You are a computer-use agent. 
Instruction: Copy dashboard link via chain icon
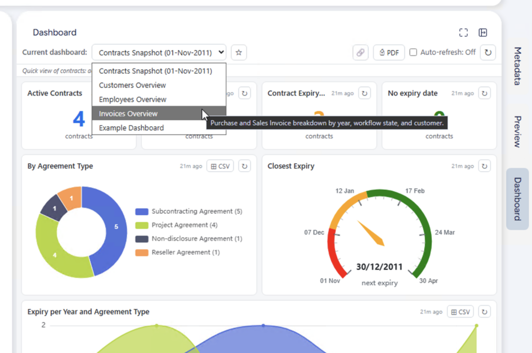[x=361, y=53]
